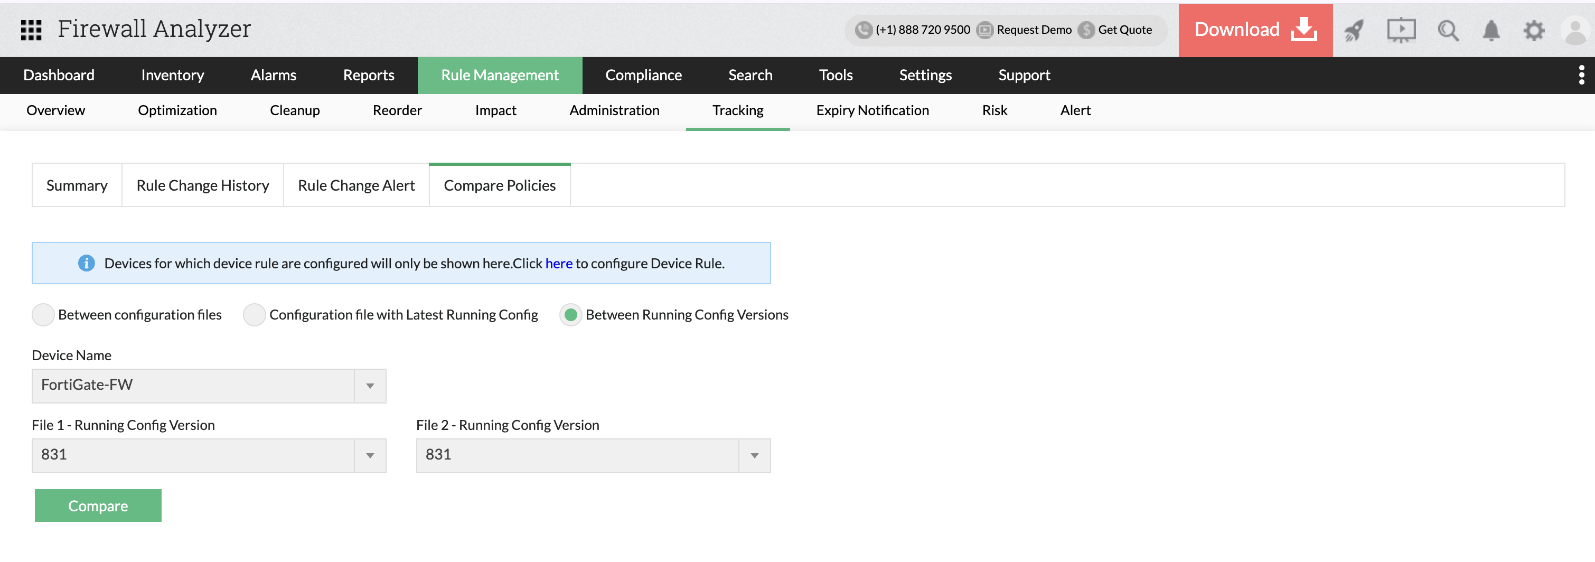Viewport: 1595px width, 562px height.
Task: Click the info icon in the blue banner
Action: point(86,263)
